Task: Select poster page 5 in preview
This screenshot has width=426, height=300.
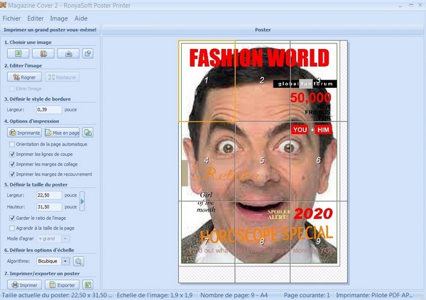Action: 263,161
